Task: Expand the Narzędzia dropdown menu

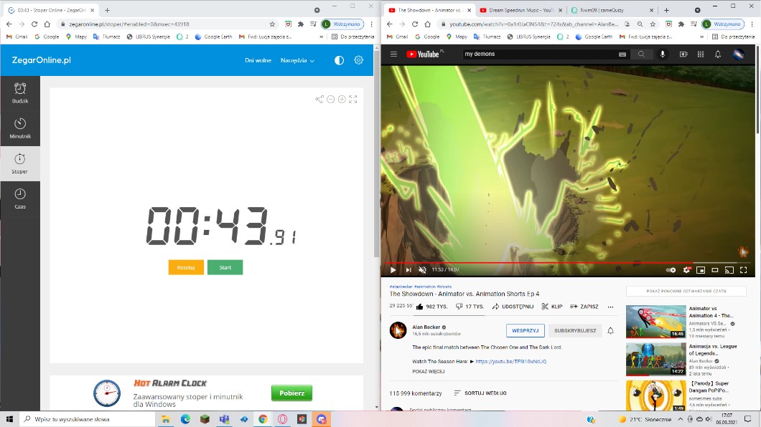Action: 297,61
